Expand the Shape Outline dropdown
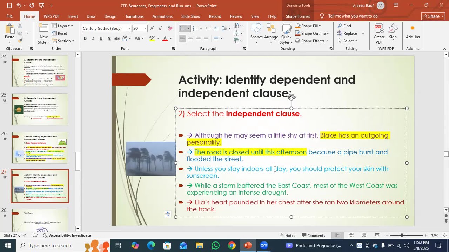This screenshot has width=449, height=252. pyautogui.click(x=312, y=33)
